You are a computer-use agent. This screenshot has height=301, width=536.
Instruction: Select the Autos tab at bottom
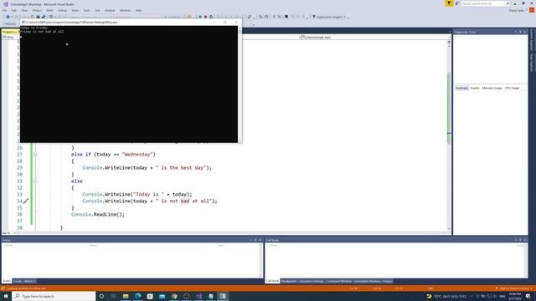[7, 281]
